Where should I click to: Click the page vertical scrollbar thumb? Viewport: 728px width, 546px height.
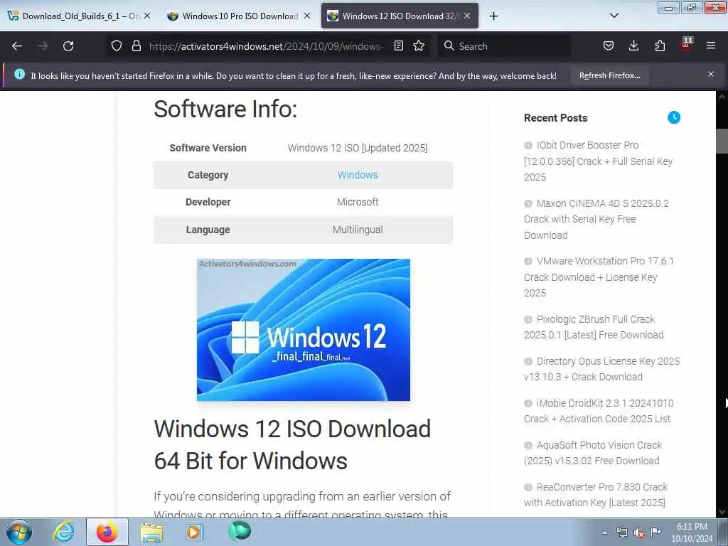[x=722, y=141]
